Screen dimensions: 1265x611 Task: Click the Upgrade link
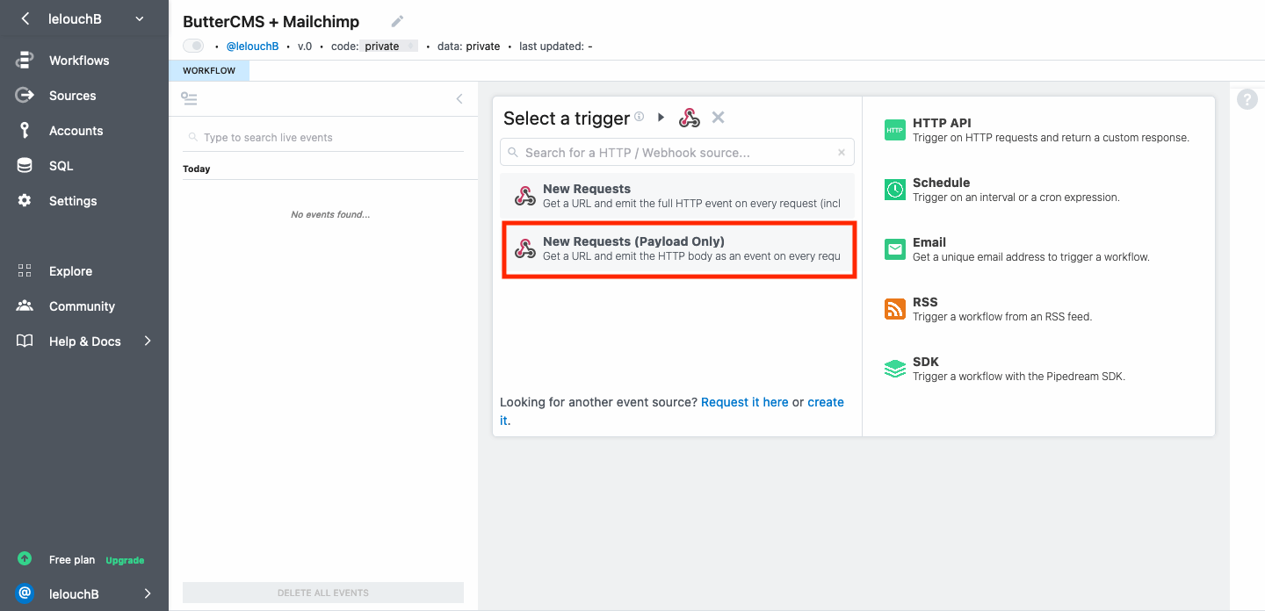tap(125, 560)
